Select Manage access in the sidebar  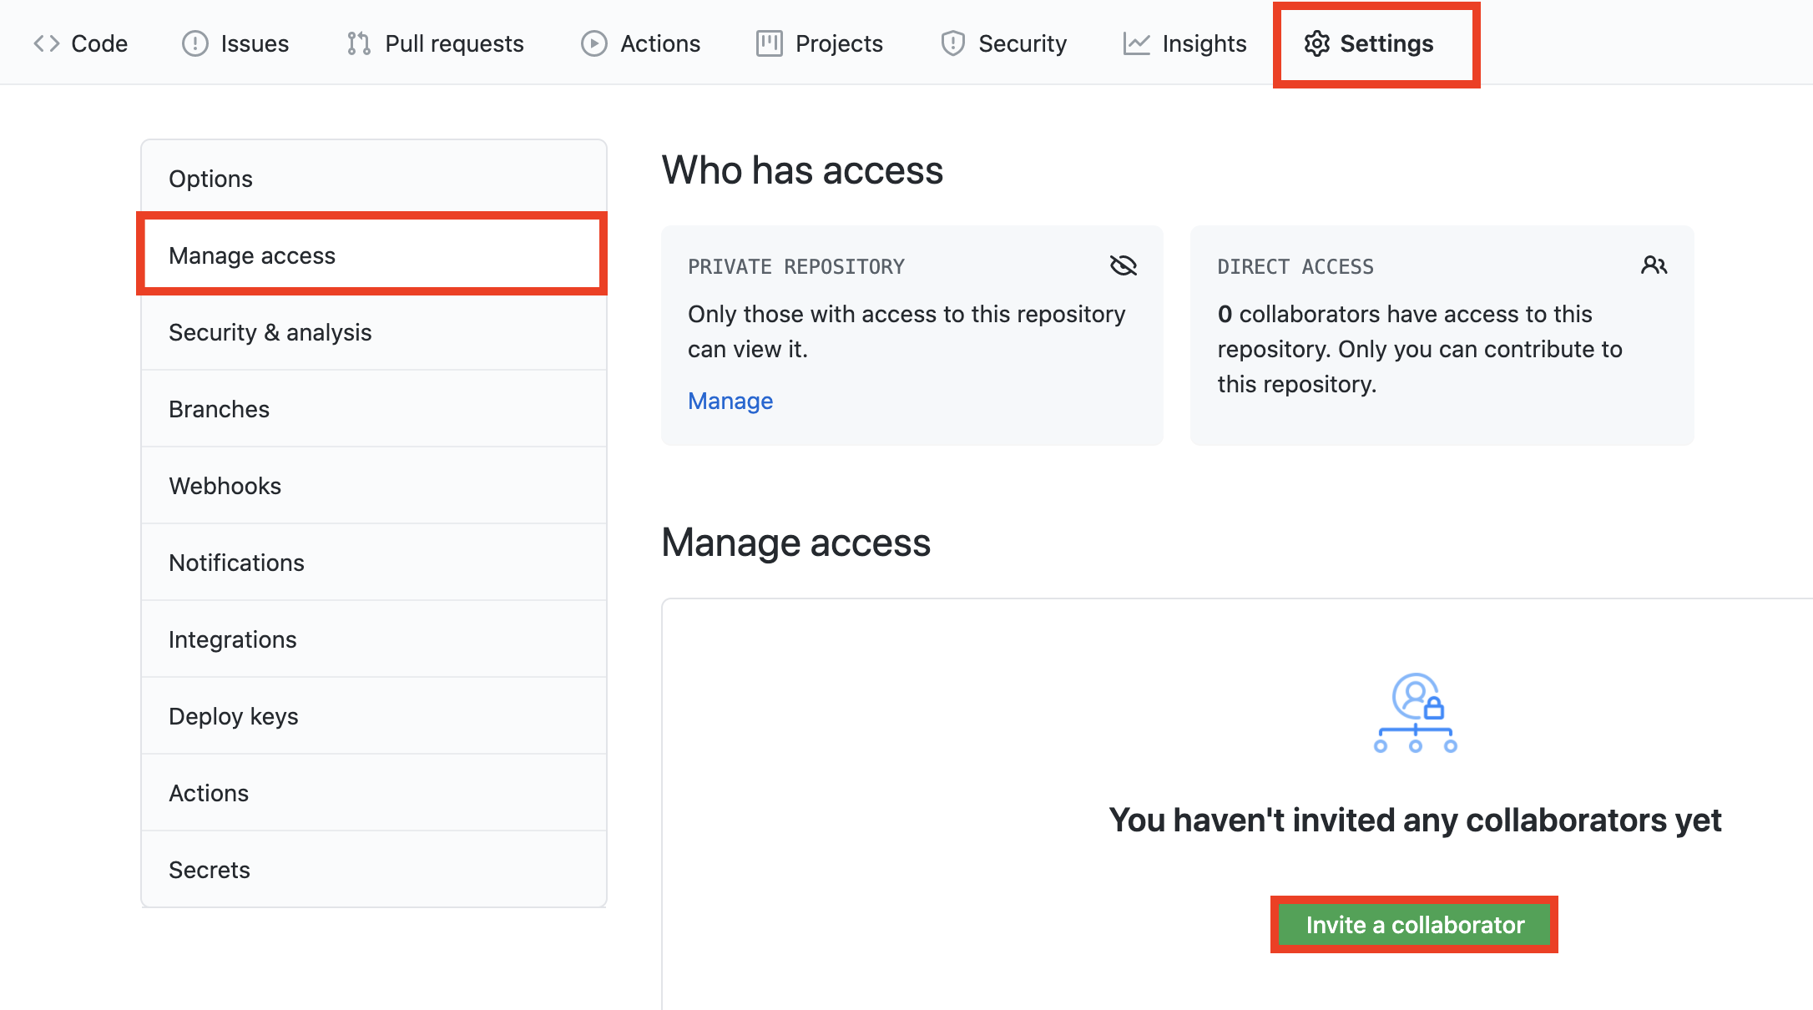(252, 255)
